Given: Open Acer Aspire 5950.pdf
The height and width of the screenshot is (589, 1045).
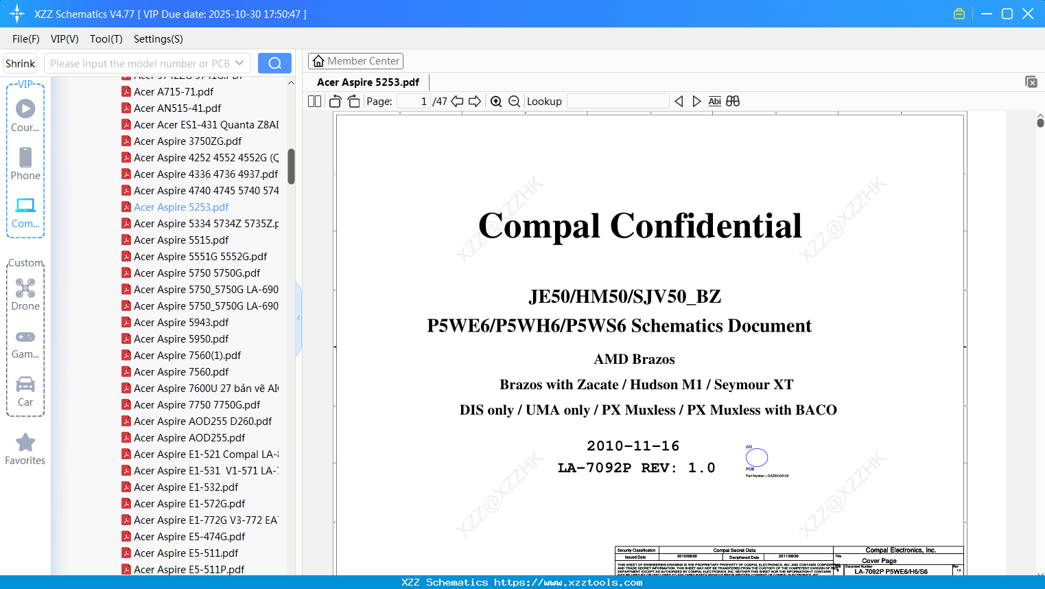Looking at the screenshot, I should point(181,338).
